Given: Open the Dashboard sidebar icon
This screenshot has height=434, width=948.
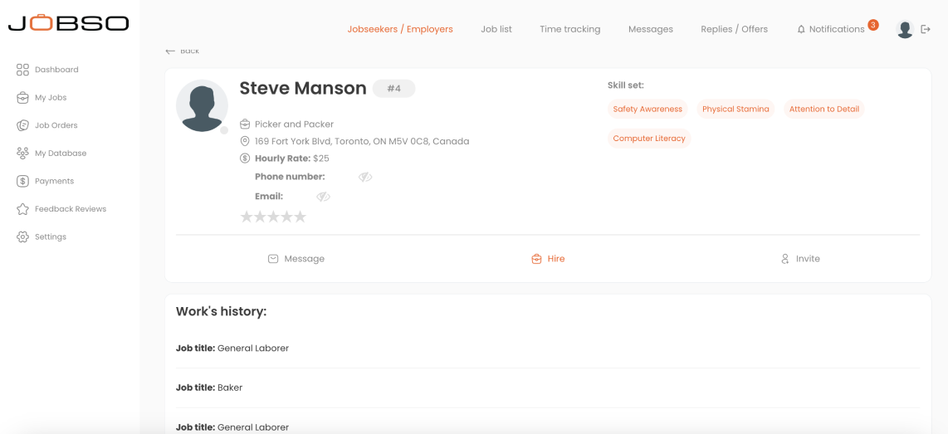Looking at the screenshot, I should click(22, 70).
